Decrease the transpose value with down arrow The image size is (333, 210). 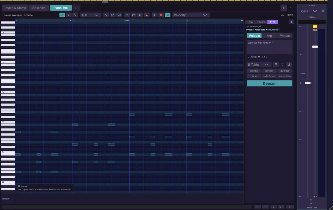[x=276, y=64]
